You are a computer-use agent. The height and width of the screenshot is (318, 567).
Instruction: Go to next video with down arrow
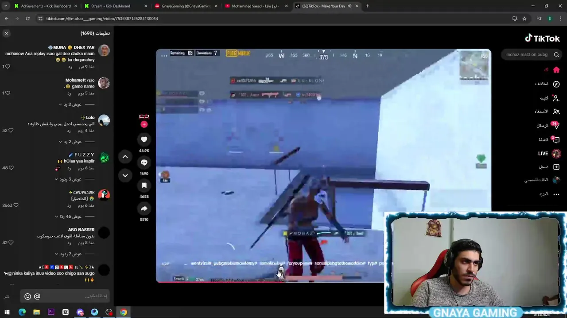click(x=125, y=175)
